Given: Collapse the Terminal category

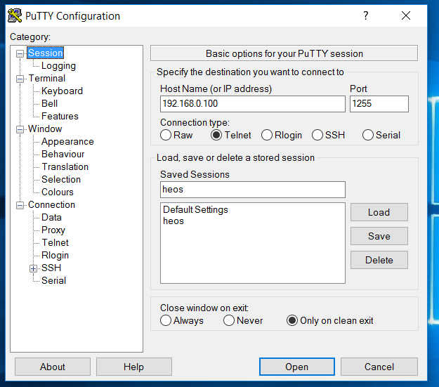Looking at the screenshot, I should pyautogui.click(x=20, y=79).
